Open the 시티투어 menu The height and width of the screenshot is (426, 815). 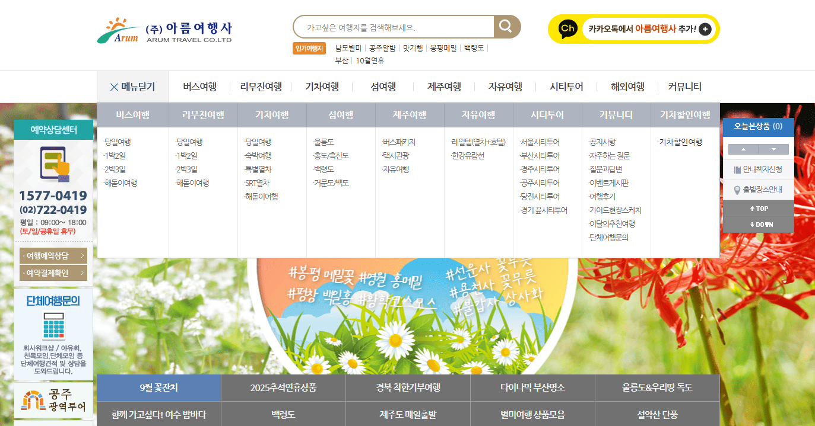click(566, 87)
